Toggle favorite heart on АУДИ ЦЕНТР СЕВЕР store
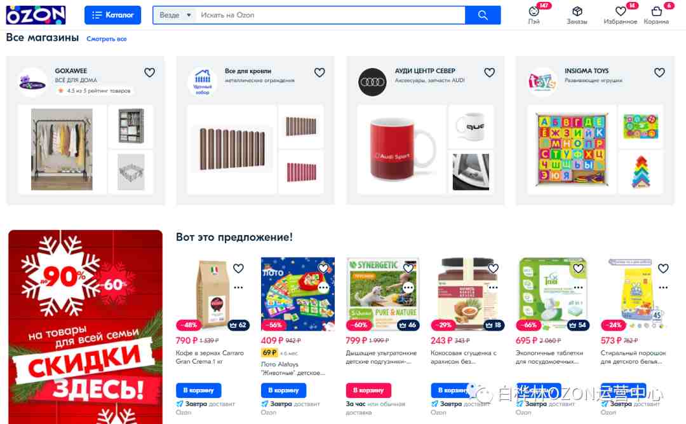 pyautogui.click(x=490, y=72)
